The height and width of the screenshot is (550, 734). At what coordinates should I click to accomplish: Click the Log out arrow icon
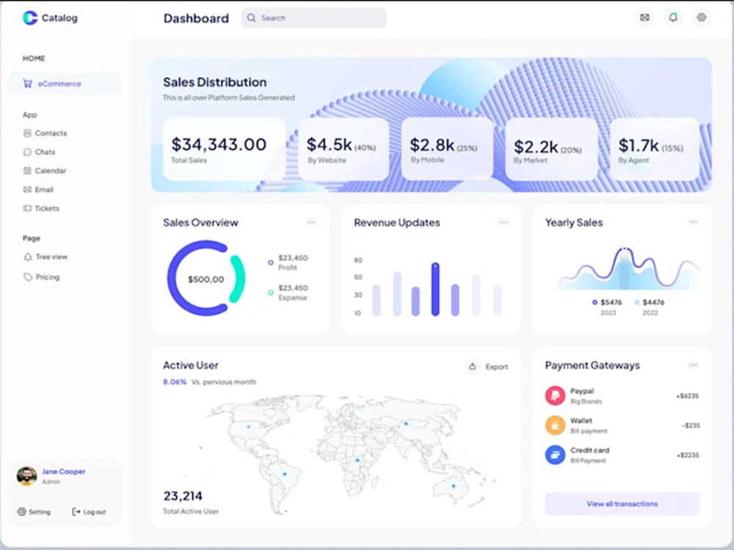(x=76, y=512)
